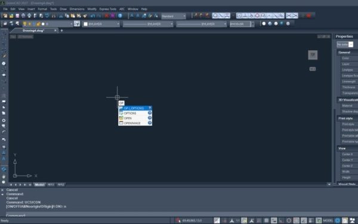Choose OPEN from the autocomplete list
This screenshot has height=224, width=358.
point(135,118)
